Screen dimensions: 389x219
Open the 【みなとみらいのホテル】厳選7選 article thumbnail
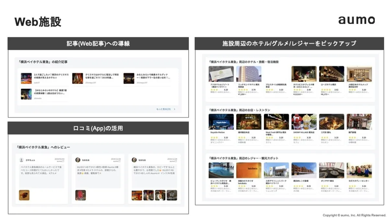pyautogui.click(x=26, y=94)
